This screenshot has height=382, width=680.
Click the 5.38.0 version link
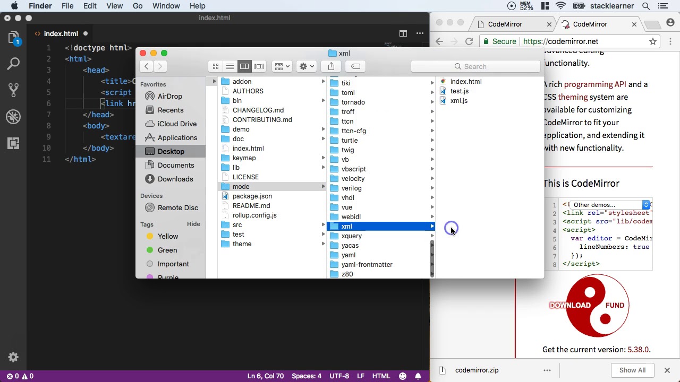(x=638, y=349)
